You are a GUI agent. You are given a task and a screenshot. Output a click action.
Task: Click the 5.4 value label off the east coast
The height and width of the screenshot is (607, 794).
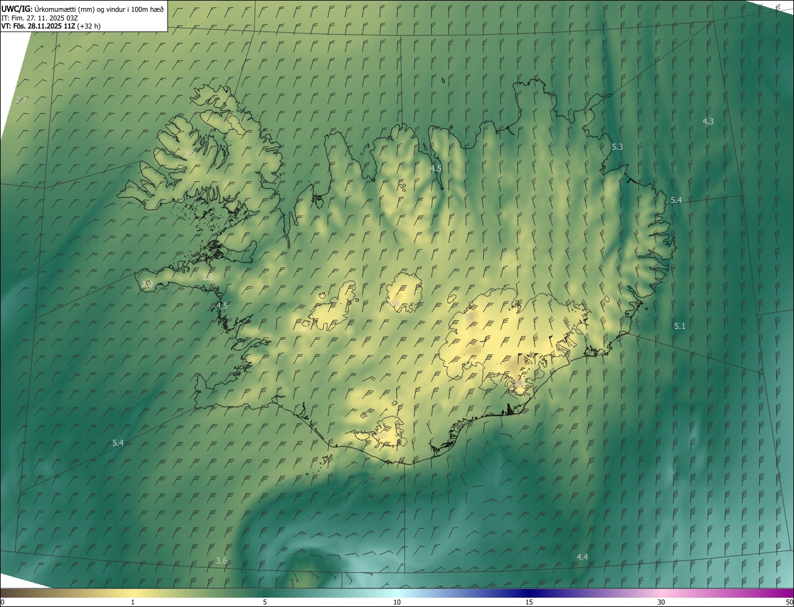click(x=676, y=200)
